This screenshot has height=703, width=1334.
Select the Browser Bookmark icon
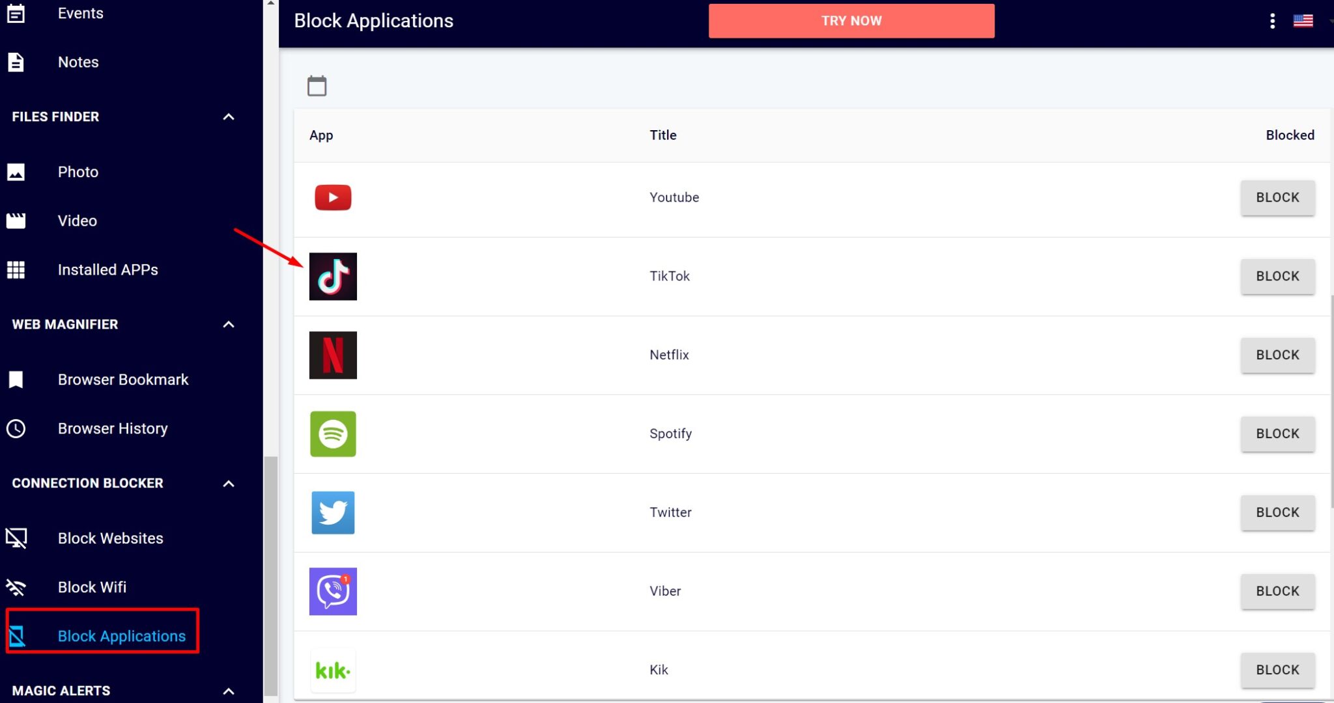tap(16, 379)
